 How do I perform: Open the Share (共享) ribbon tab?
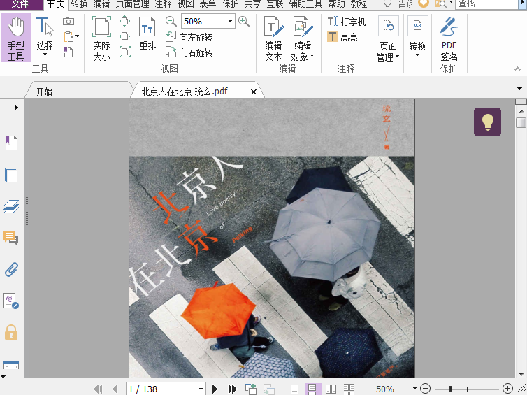coord(253,4)
